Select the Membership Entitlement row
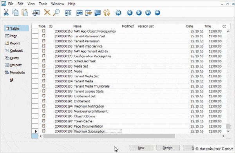The height and width of the screenshot is (153, 235). click(x=129, y=111)
